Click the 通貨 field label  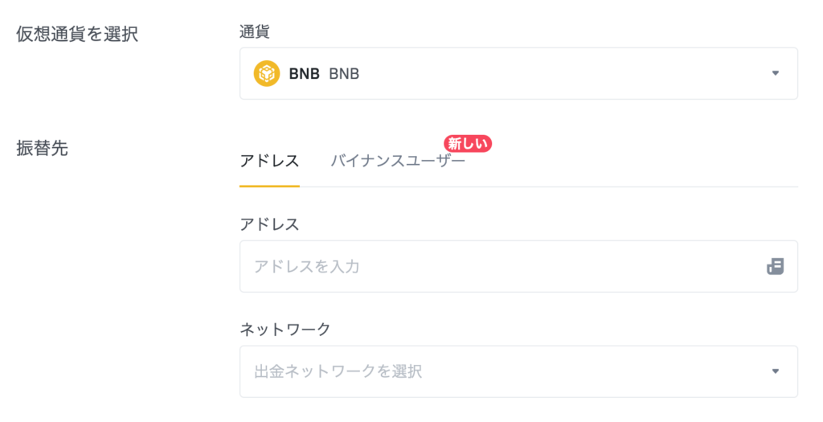pyautogui.click(x=255, y=32)
